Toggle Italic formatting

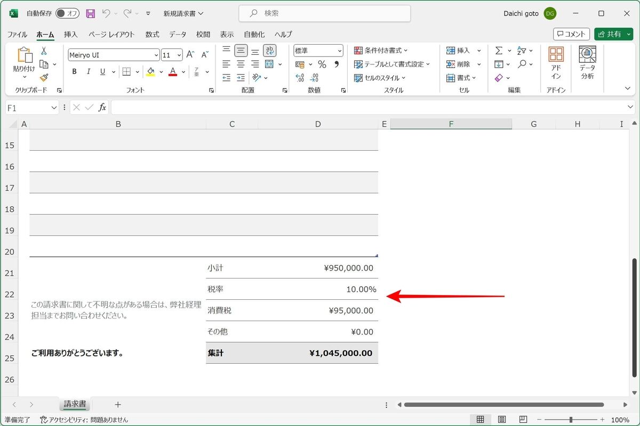(88, 72)
